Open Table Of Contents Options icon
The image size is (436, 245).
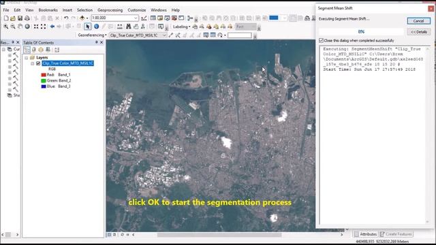point(57,50)
